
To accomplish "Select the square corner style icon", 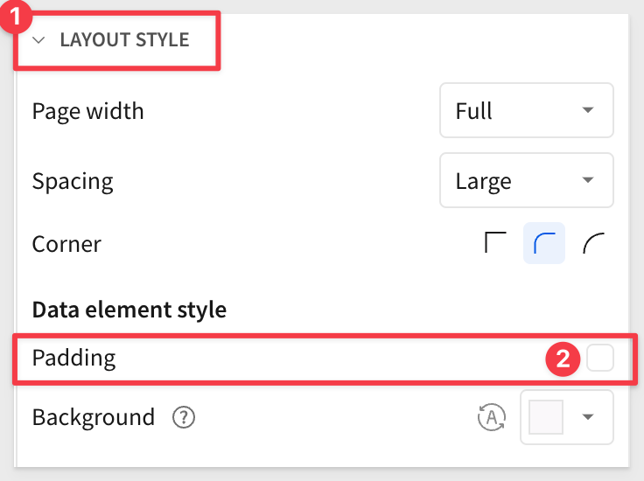I will coord(495,242).
